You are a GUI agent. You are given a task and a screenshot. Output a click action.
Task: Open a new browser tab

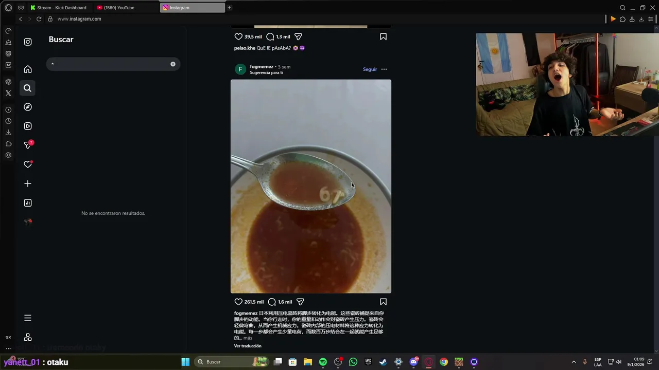point(230,8)
